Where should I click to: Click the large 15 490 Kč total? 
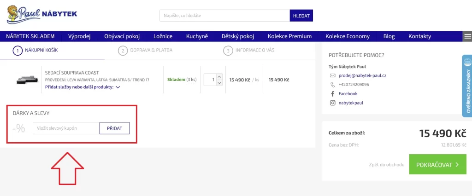coord(443,133)
